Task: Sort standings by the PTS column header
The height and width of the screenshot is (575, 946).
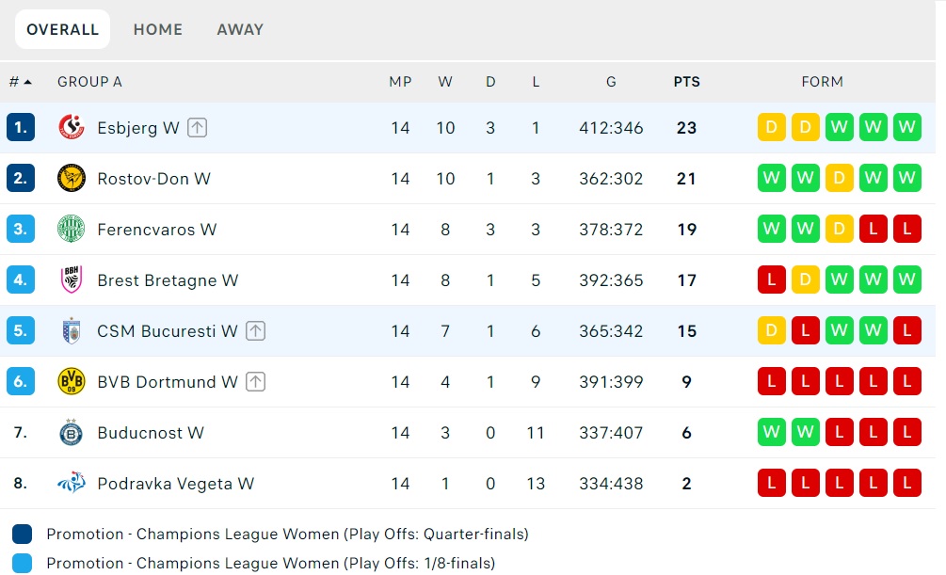Action: pos(686,82)
